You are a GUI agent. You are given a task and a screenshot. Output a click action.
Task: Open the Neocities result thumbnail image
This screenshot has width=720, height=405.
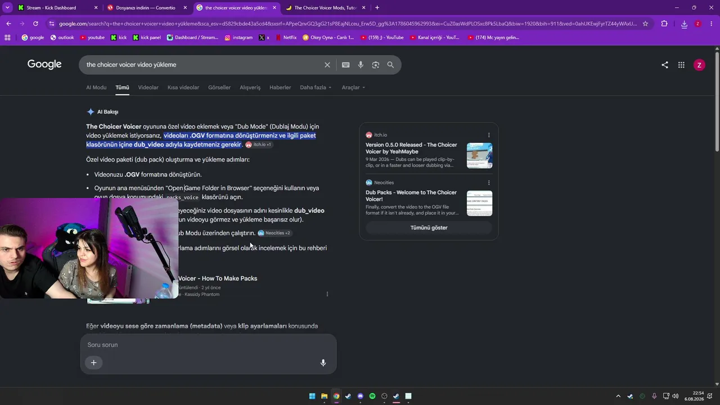pos(480,204)
